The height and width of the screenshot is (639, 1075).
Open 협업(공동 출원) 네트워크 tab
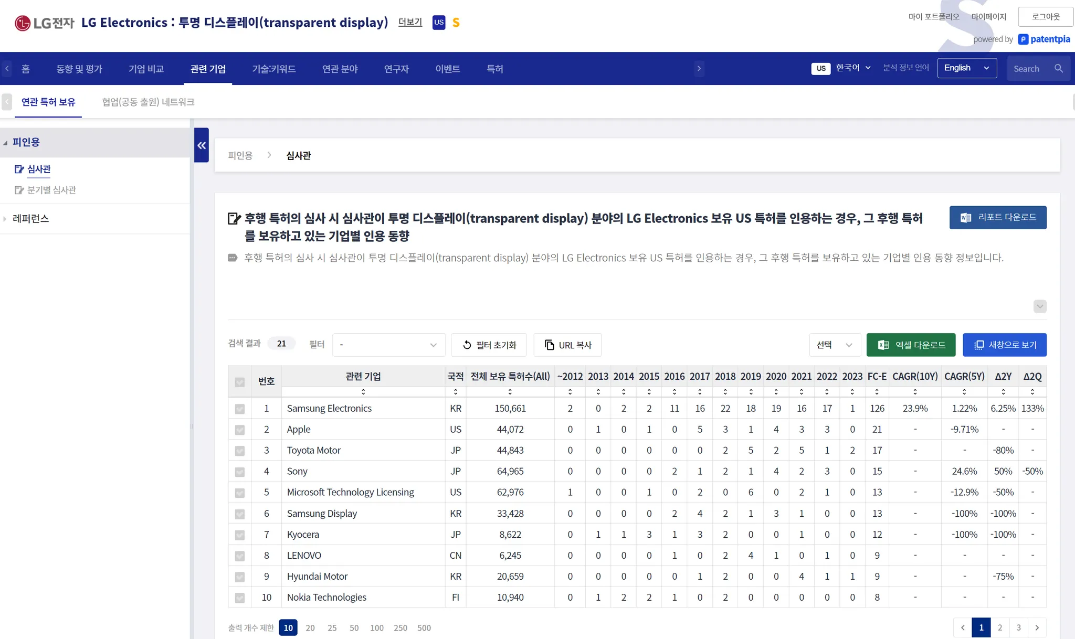[148, 102]
